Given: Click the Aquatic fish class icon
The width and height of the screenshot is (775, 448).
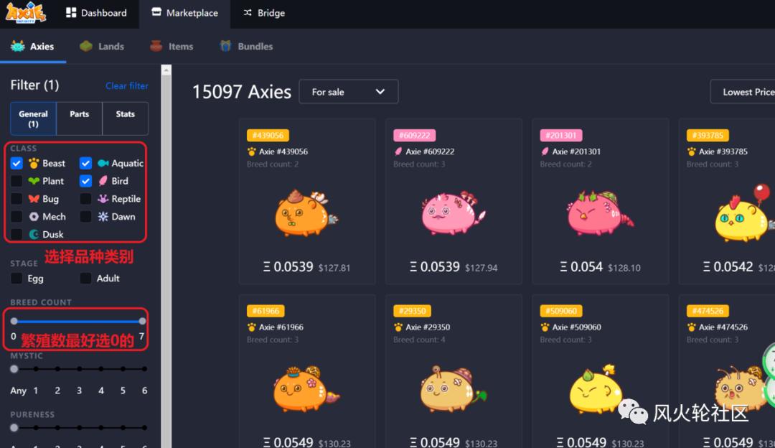Looking at the screenshot, I should pyautogui.click(x=103, y=163).
